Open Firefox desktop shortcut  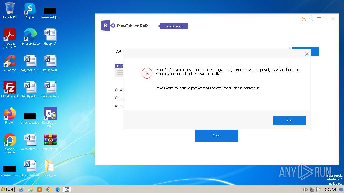pyautogui.click(x=10, y=116)
